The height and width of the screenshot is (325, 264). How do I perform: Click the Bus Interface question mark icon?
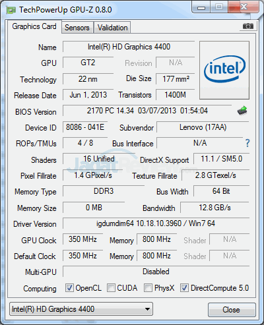pos(247,143)
